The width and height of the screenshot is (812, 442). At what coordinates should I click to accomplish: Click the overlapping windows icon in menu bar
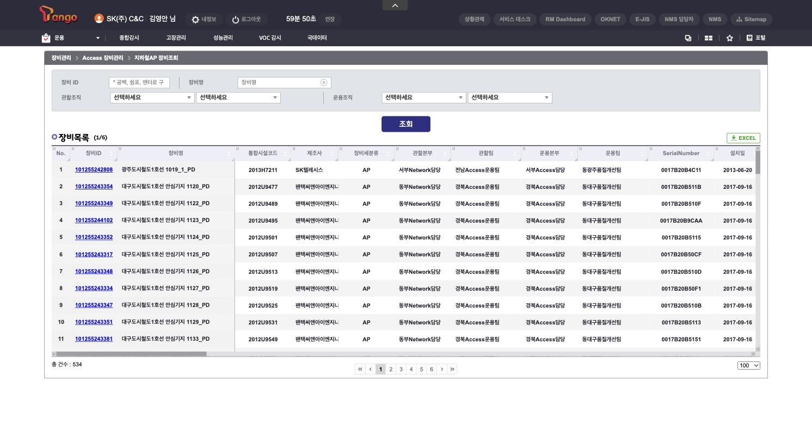(x=688, y=38)
